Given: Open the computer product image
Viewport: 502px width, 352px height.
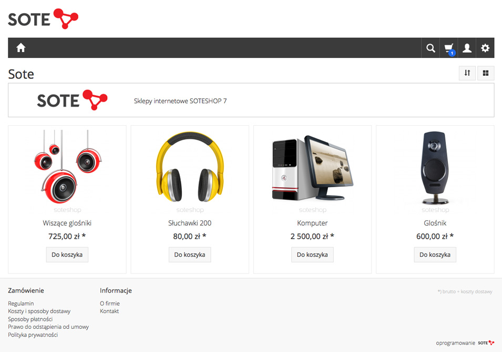Looking at the screenshot, I should [x=312, y=168].
